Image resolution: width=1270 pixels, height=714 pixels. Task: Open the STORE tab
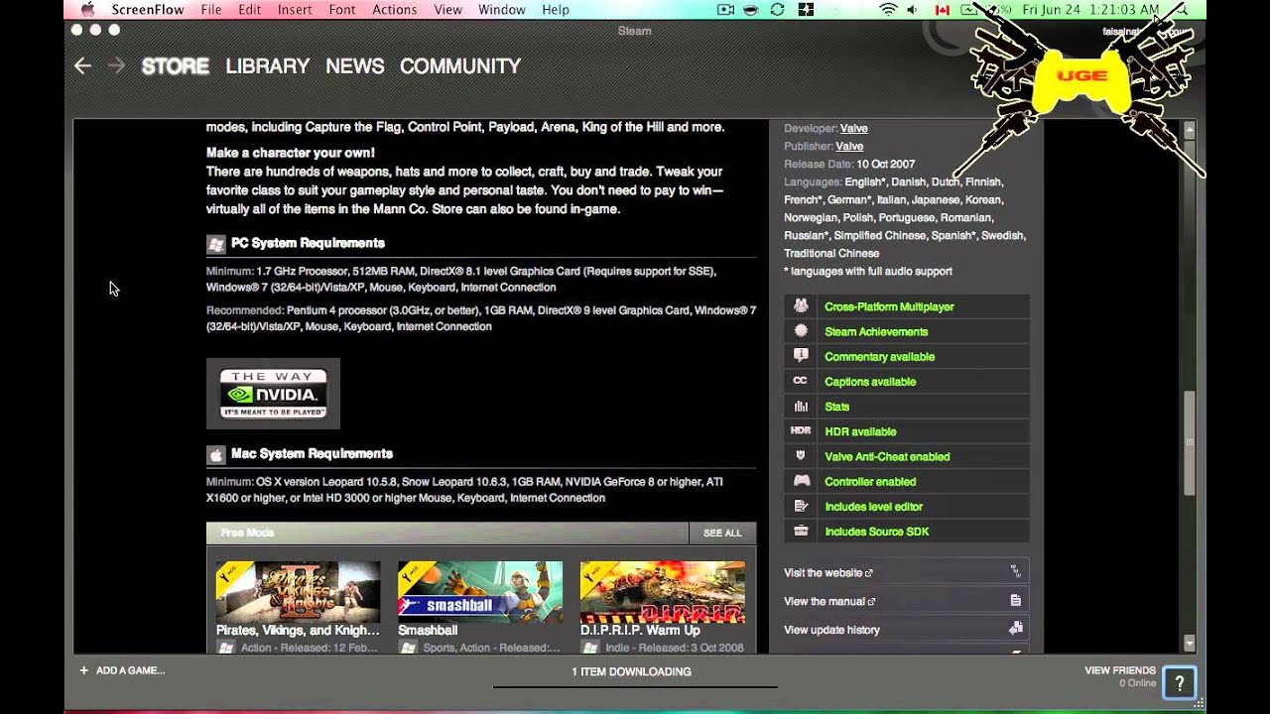[x=175, y=65]
